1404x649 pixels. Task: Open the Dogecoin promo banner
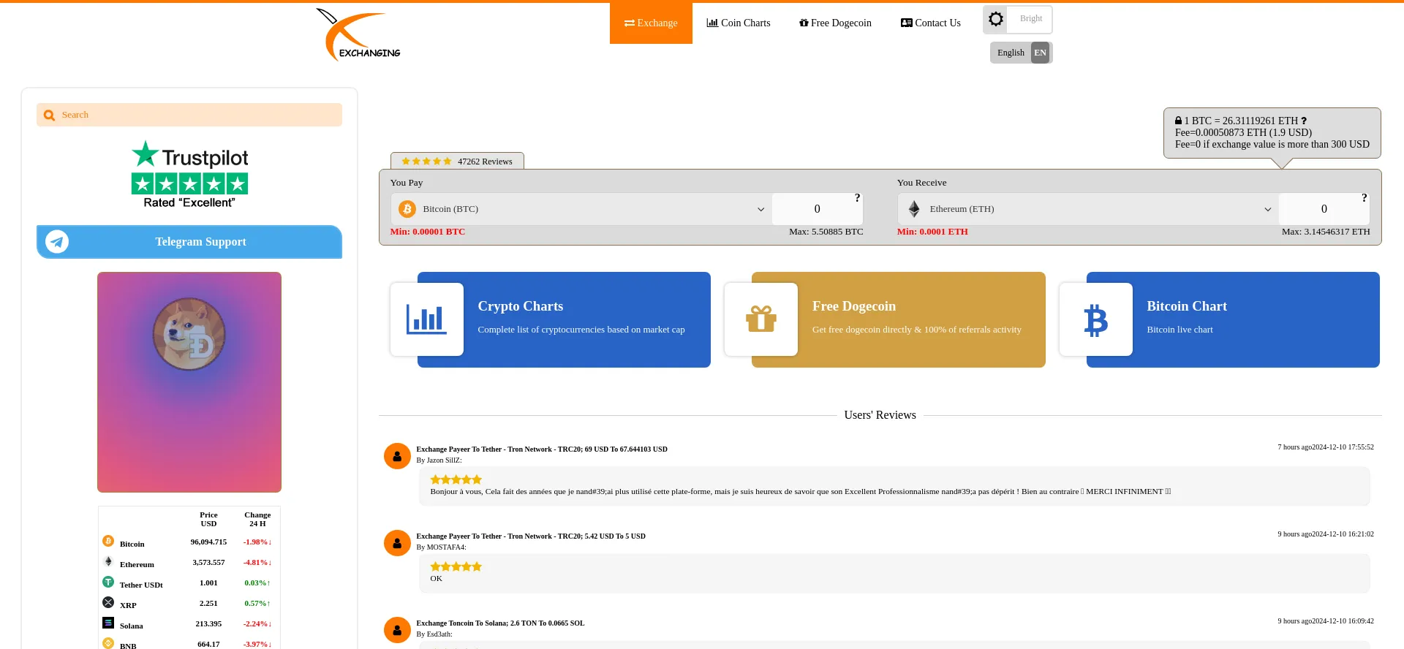[189, 382]
